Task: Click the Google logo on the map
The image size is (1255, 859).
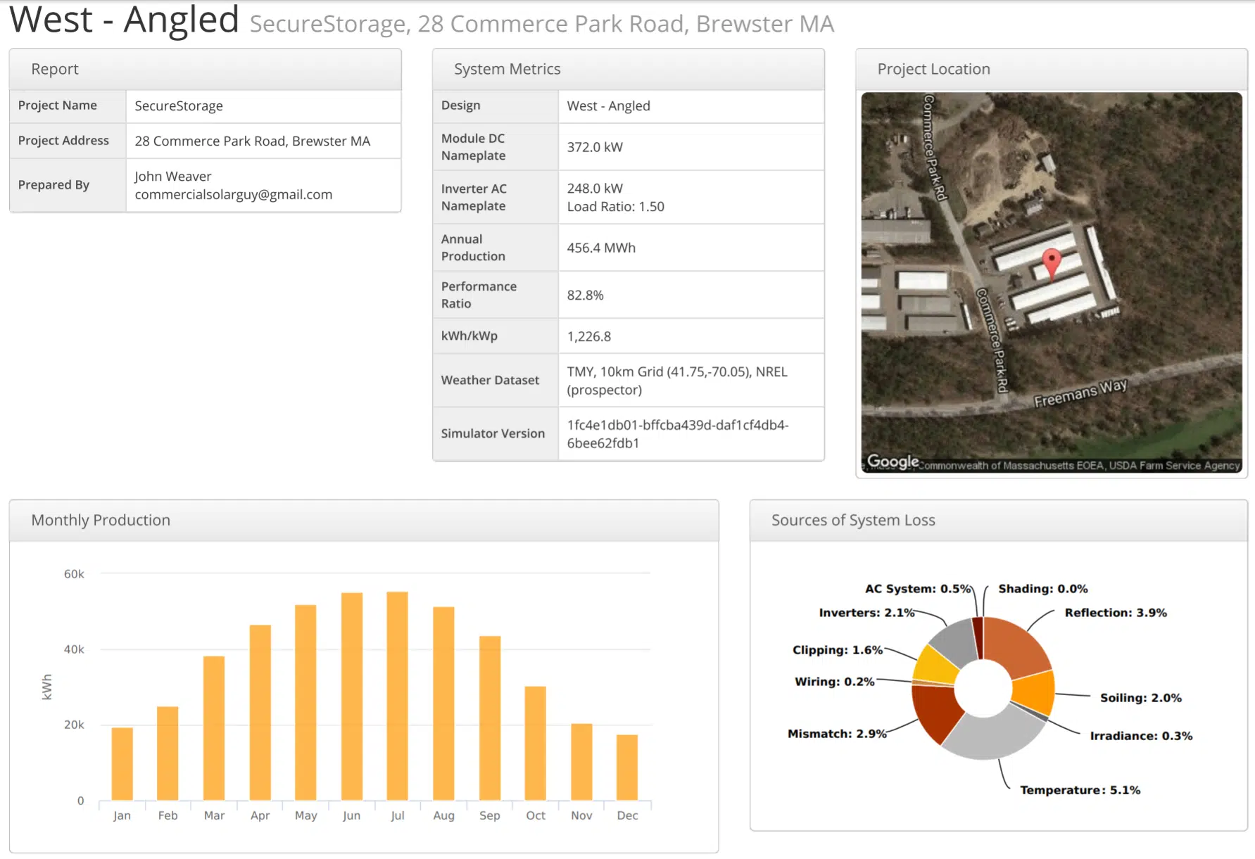Action: (x=893, y=462)
